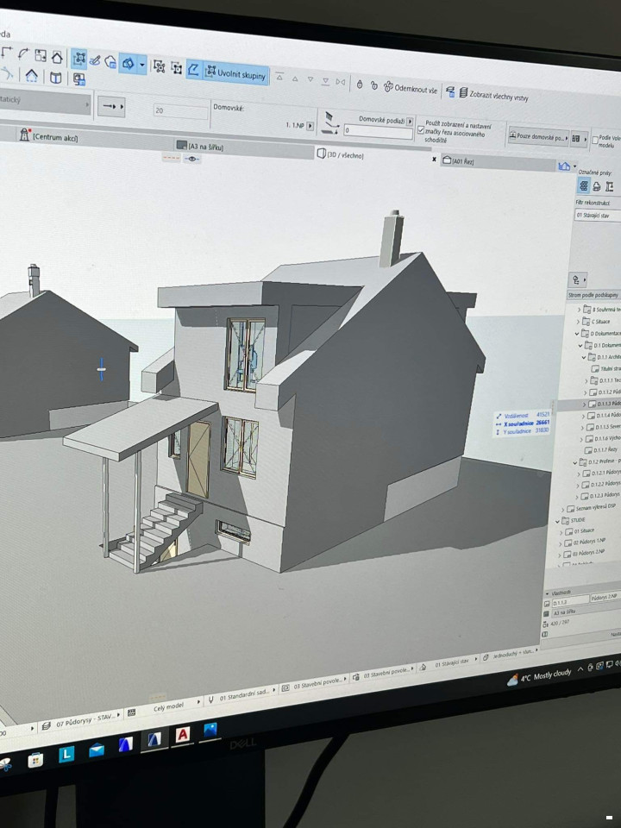The image size is (621, 828).
Task: Click the 4°C Mostly cloudy weather widget
Action: [540, 676]
